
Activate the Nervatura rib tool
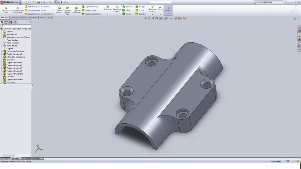(x=128, y=7)
